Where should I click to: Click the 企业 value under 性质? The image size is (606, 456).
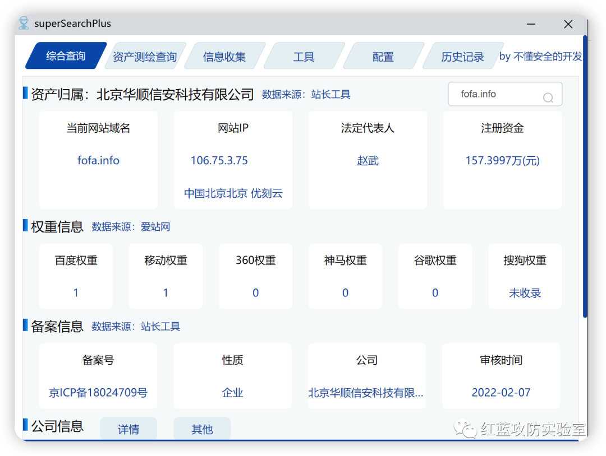tap(233, 393)
